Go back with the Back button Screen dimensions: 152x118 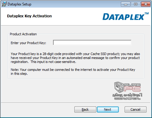point(85,109)
